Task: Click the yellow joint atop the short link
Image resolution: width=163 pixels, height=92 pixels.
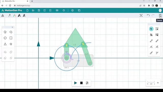Action: point(66,45)
